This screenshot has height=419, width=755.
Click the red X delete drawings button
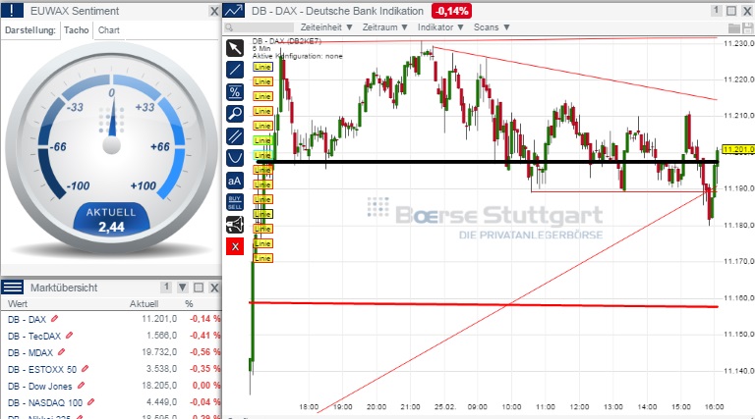point(235,246)
